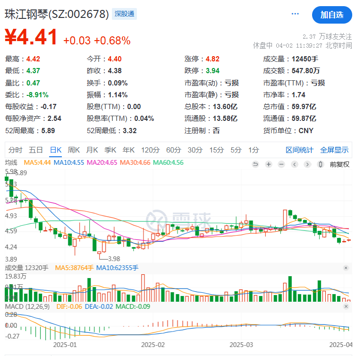Switch to the 5分 chart tab

(x=236, y=150)
